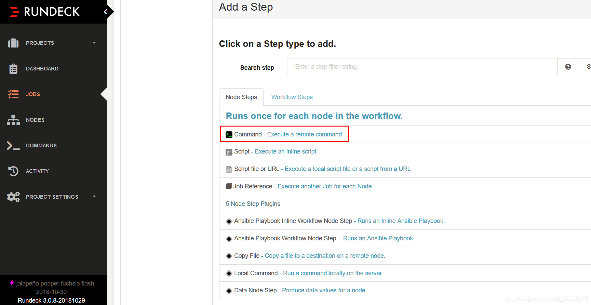The width and height of the screenshot is (591, 305).
Task: Click the Ansible Playbook Inline plugin icon
Action: (229, 222)
